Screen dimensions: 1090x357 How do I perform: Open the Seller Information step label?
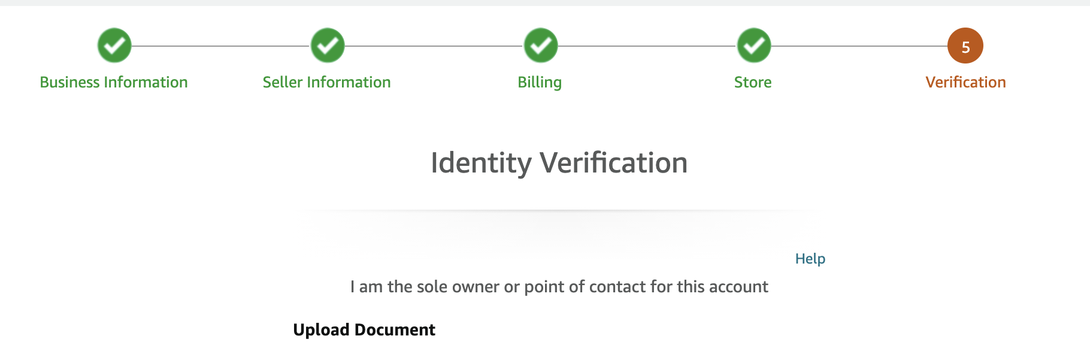[x=327, y=82]
